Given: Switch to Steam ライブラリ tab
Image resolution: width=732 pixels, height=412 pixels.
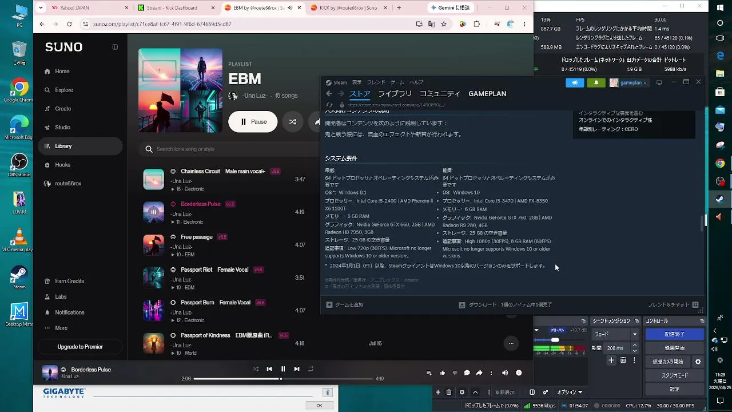Looking at the screenshot, I should click(395, 94).
